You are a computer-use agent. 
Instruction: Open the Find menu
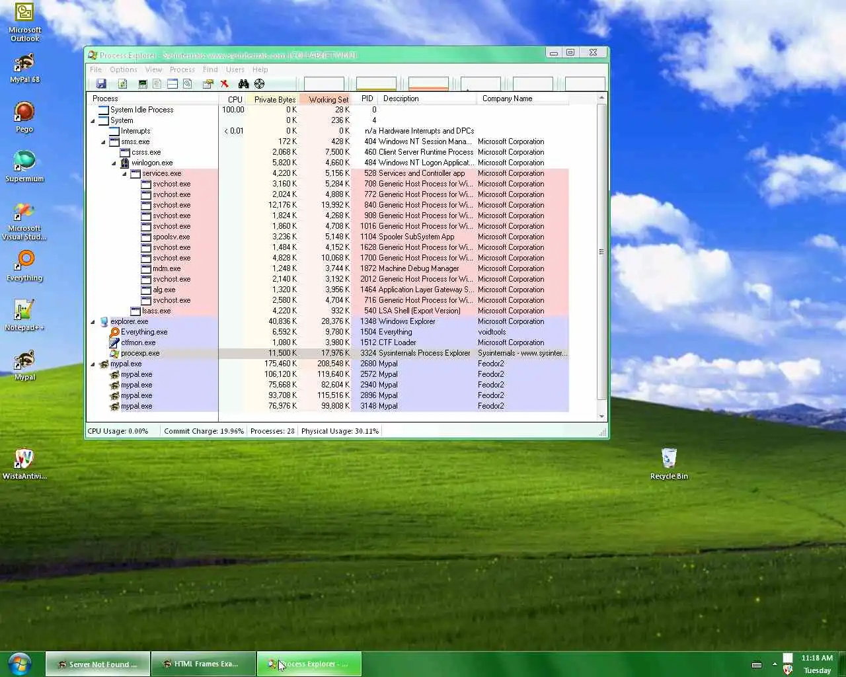click(210, 69)
